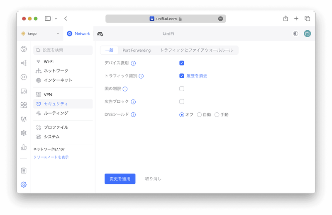332x215 pixels.
Task: Open the Topology icon in left rail
Action: pos(24,63)
